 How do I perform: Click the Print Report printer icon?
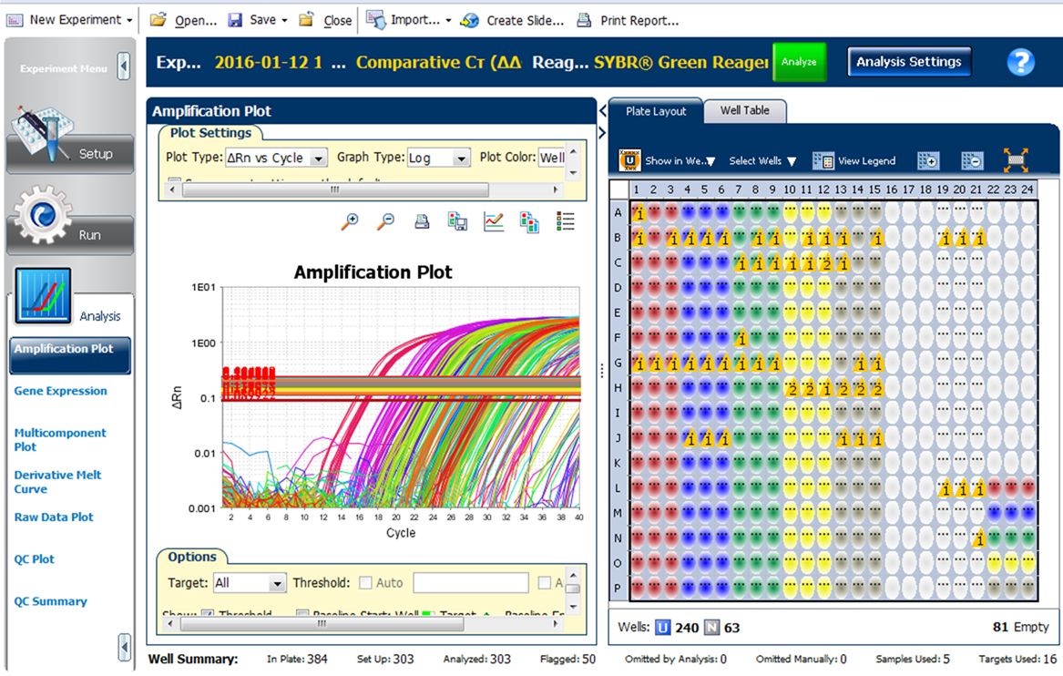pos(584,20)
